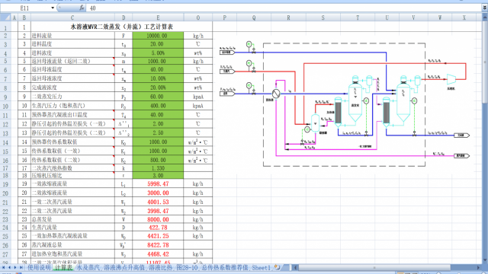Click the horizontal scrollbar left arrow
Screen dimensions: 488x274
[295, 267]
